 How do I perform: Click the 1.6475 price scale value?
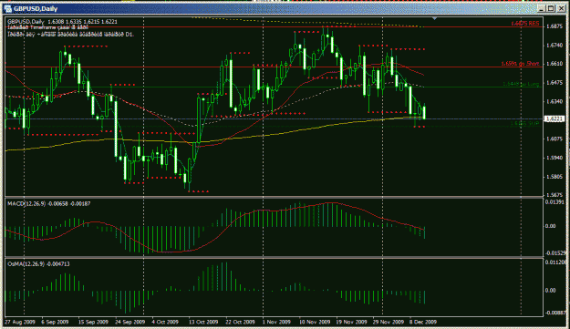554,83
